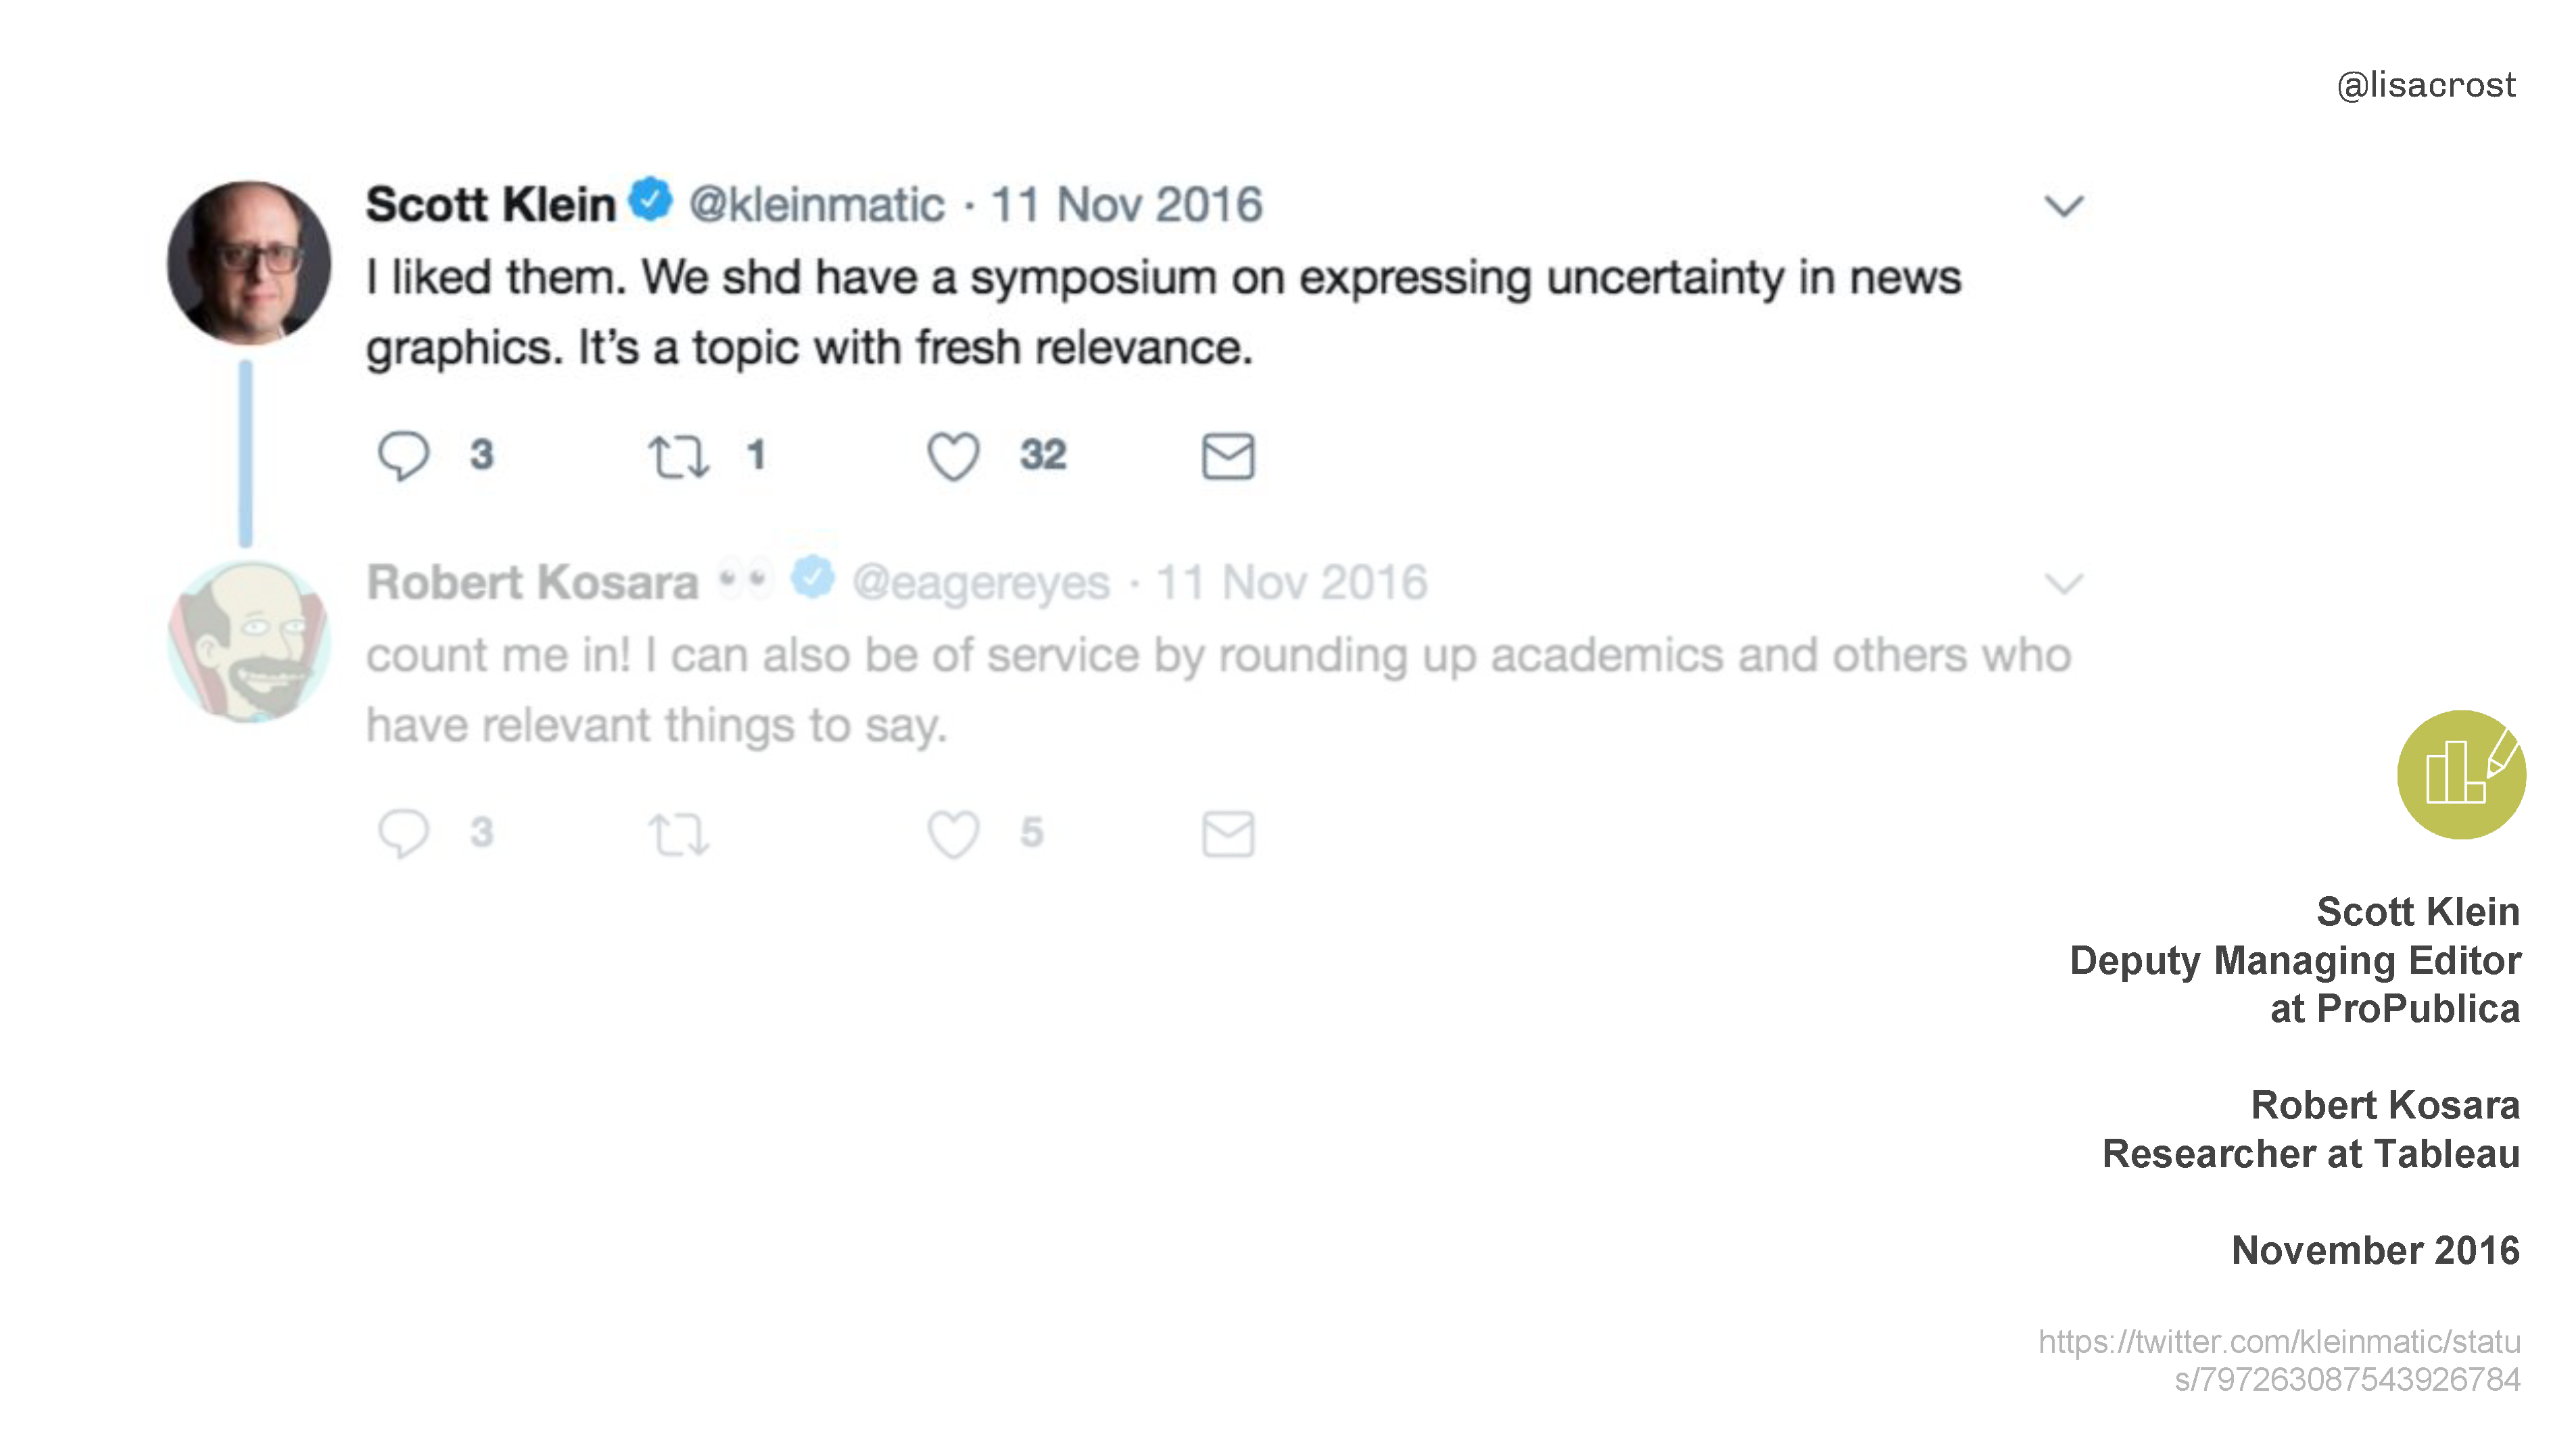
Task: Click the Scott Klein tweet author name
Action: point(490,205)
